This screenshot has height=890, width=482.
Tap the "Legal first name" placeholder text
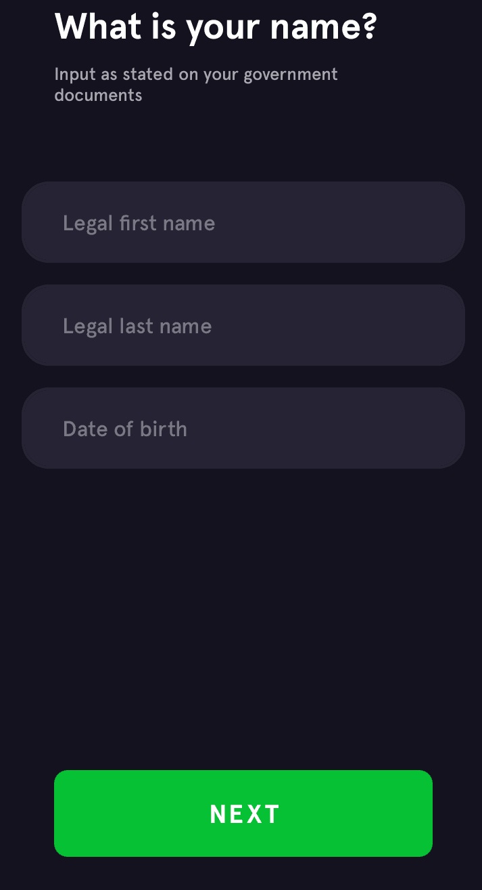coord(139,224)
